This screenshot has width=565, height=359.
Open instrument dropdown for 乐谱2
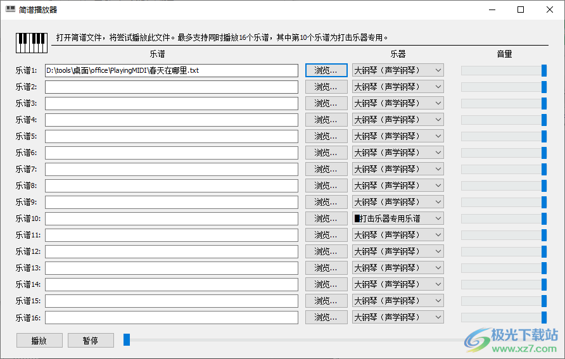tap(398, 87)
